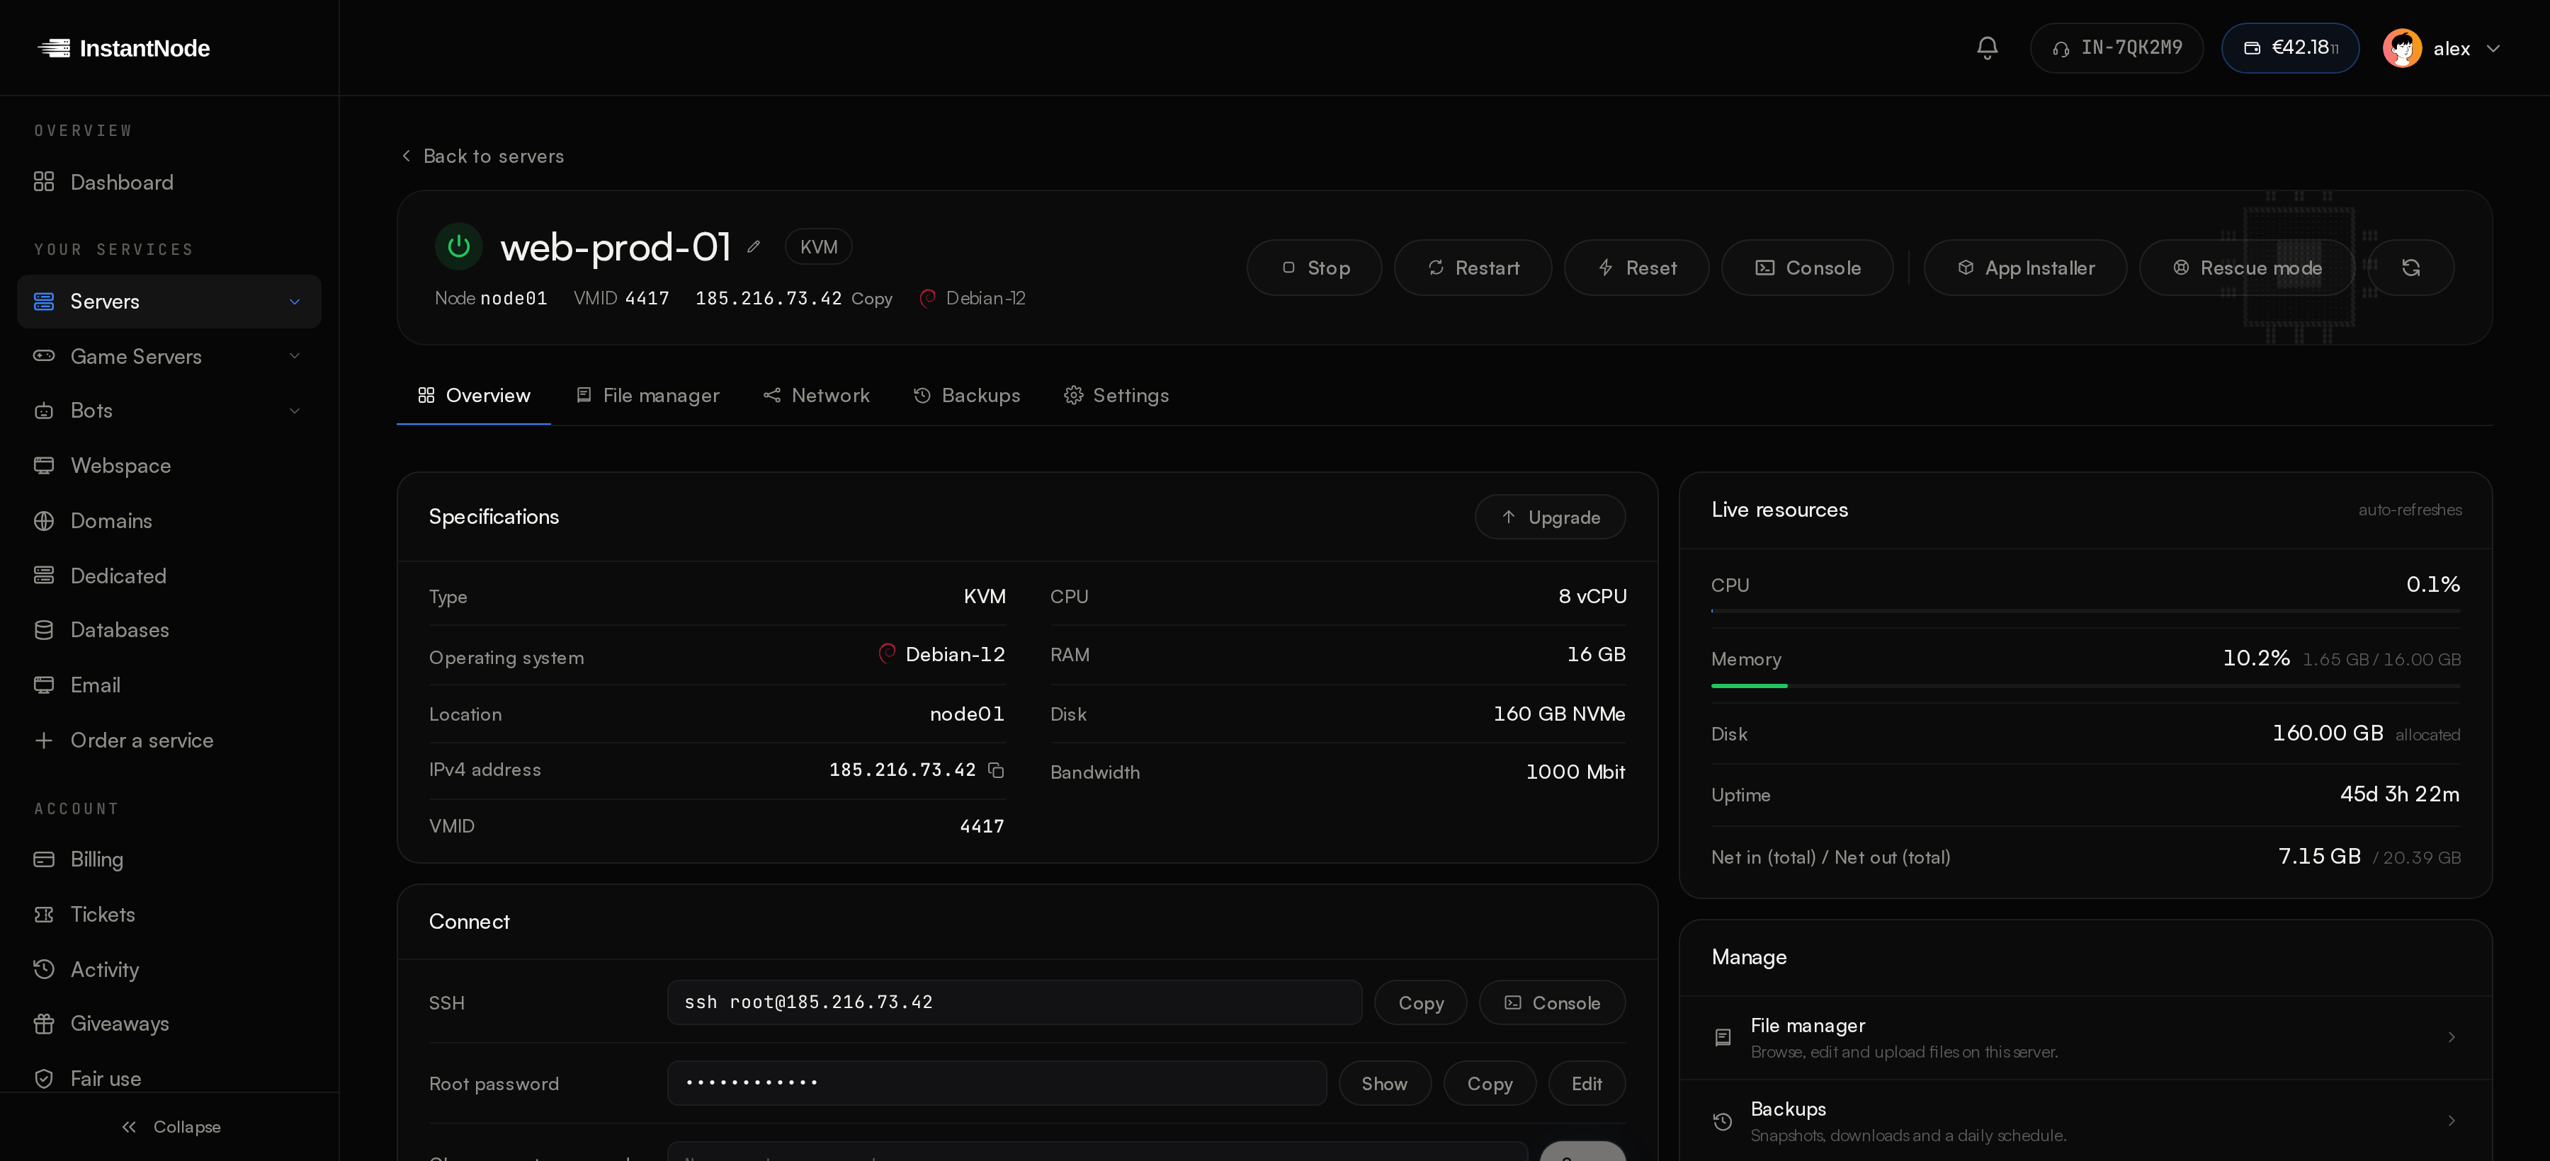
Task: Click the Fair use shield icon
Action: (43, 1079)
